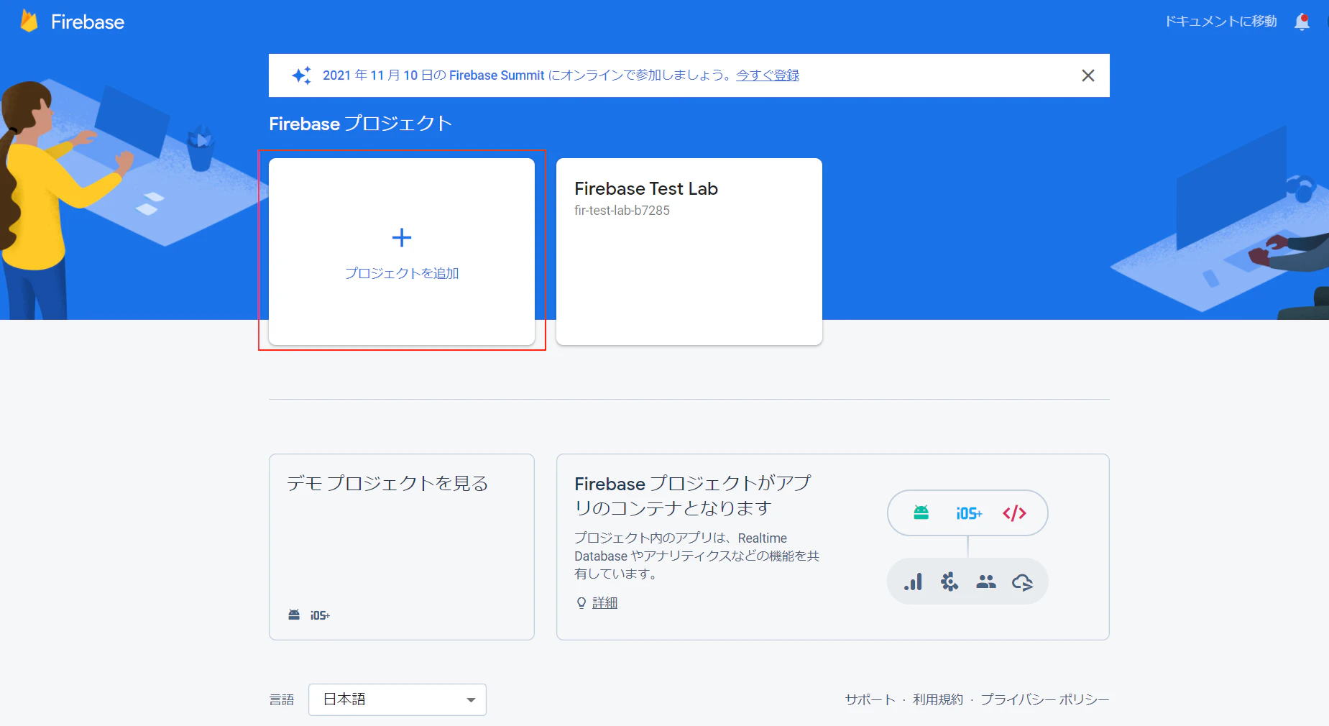Image resolution: width=1329 pixels, height=726 pixels.
Task: Click the people users icon
Action: click(x=986, y=582)
